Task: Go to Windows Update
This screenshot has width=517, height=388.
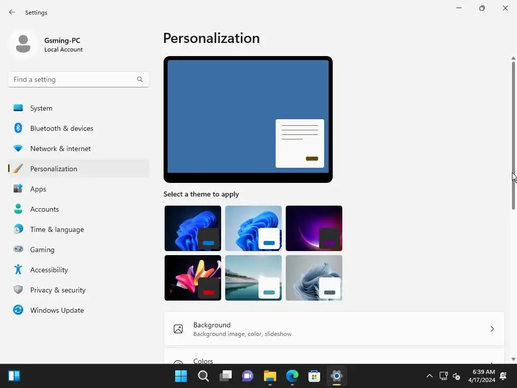Action: coord(79,310)
